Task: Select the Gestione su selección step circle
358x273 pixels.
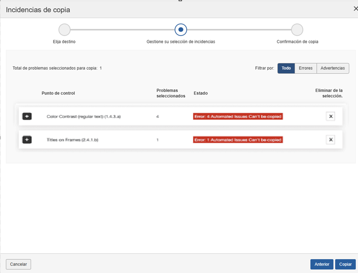Action: click(181, 30)
